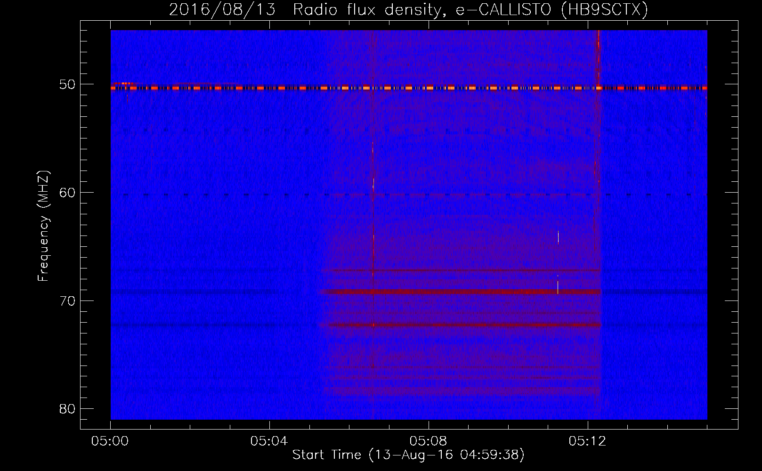Click the 50 MHz frequency tick label
The image size is (762, 471).
67,85
